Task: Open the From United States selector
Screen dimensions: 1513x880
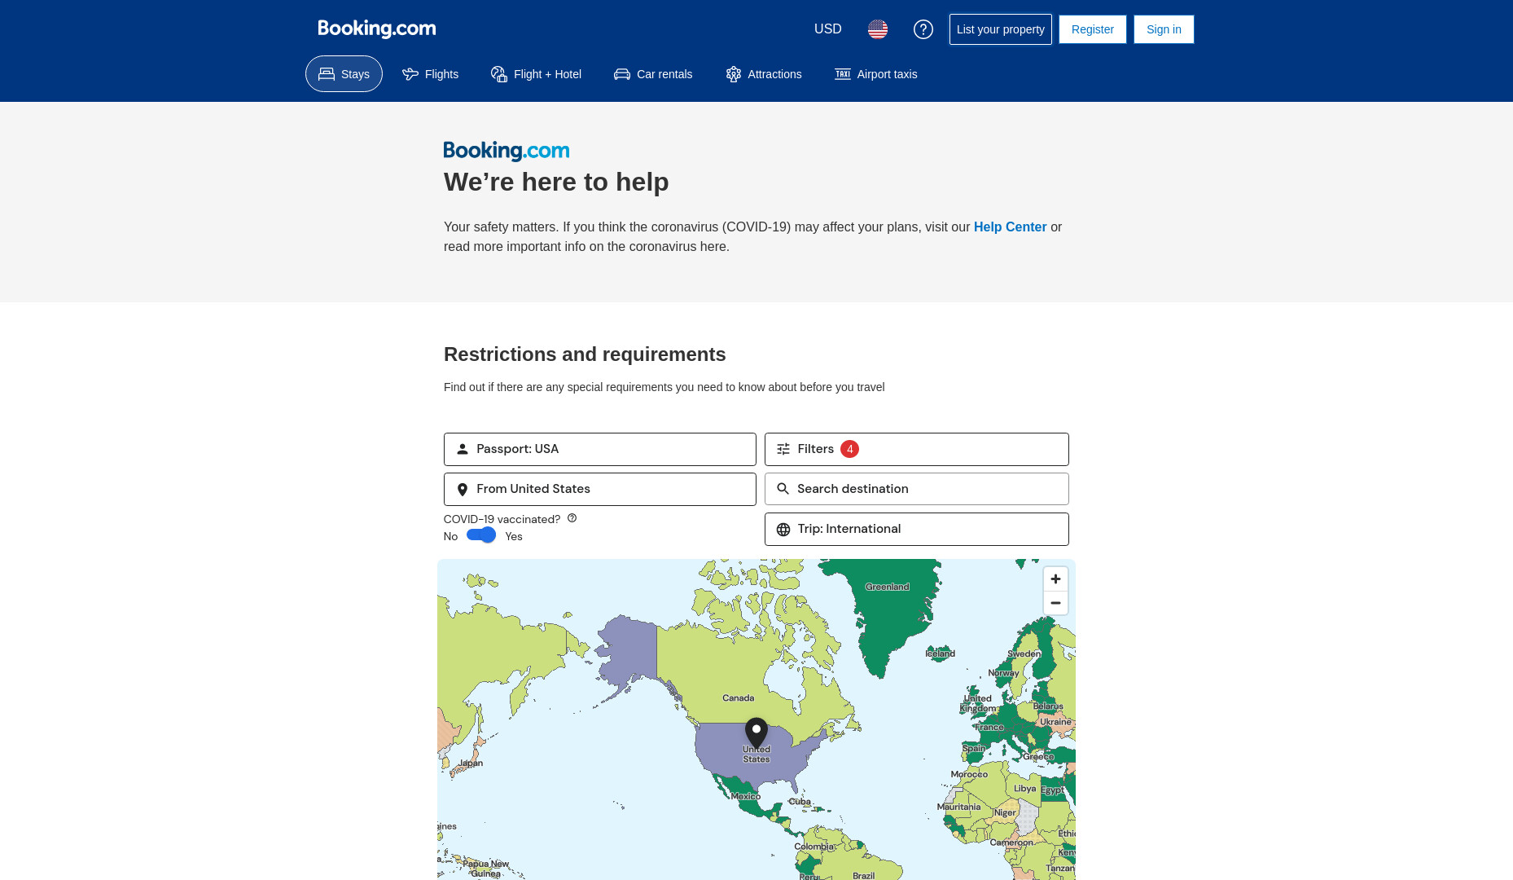Action: point(599,489)
